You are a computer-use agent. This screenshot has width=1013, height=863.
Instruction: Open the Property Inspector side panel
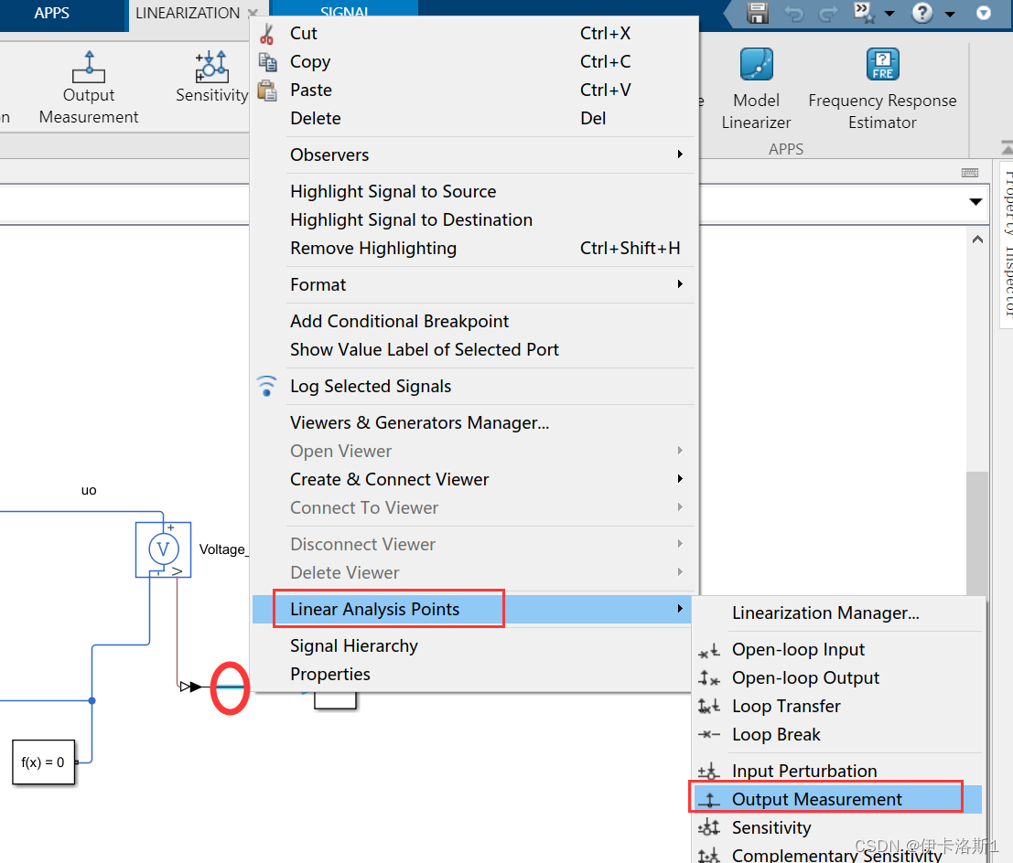point(1008,245)
